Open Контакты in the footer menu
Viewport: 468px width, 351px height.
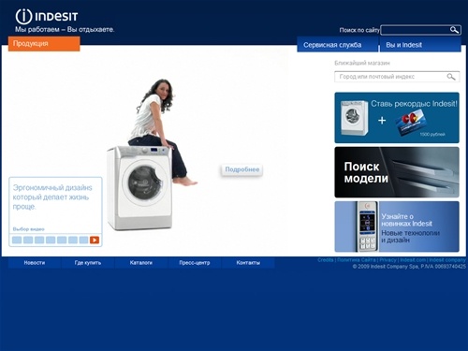tap(248, 263)
